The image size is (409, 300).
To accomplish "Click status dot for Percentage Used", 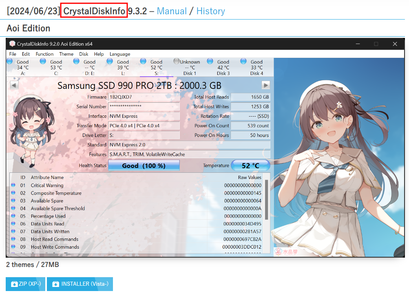I will (x=13, y=216).
